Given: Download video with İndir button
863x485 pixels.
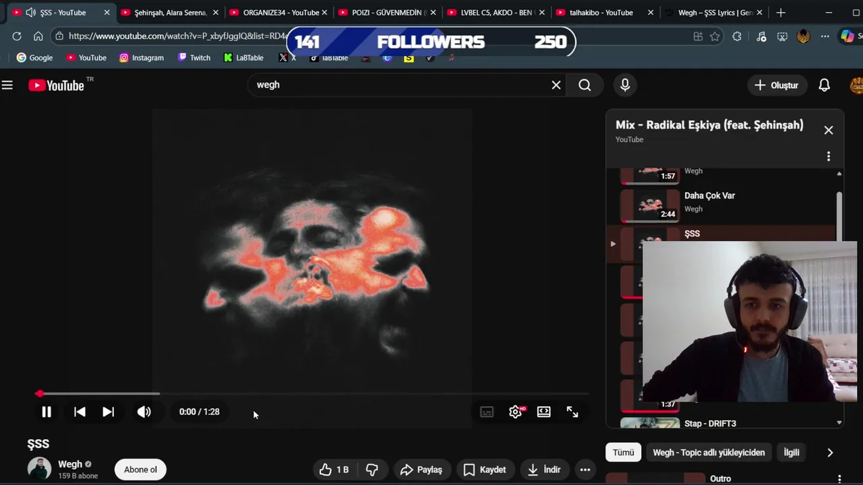Looking at the screenshot, I should pos(544,470).
